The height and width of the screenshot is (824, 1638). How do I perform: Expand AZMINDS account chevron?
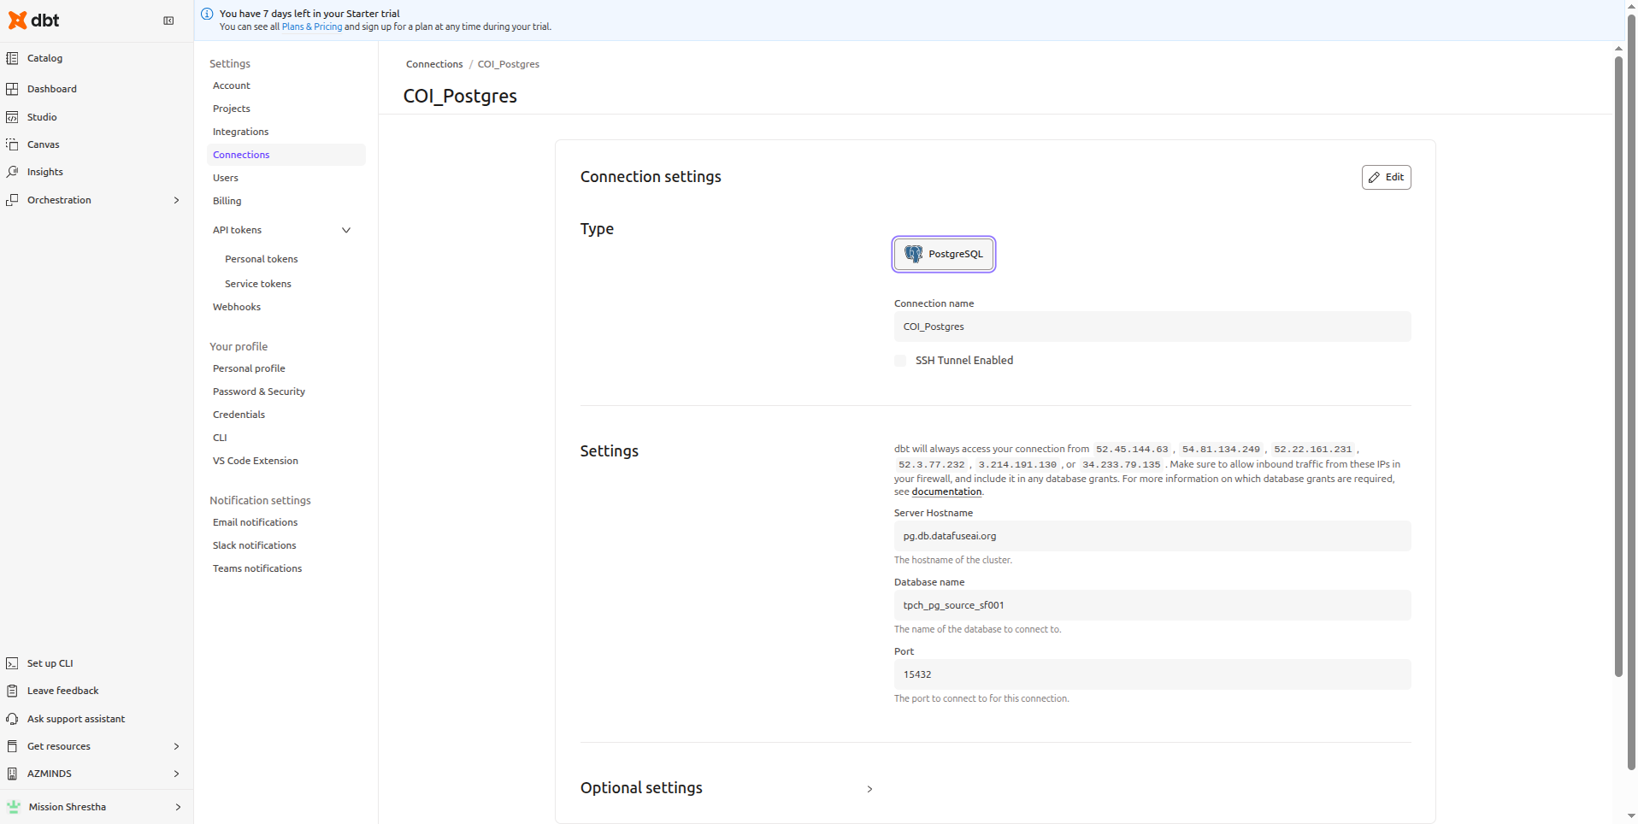pos(177,774)
